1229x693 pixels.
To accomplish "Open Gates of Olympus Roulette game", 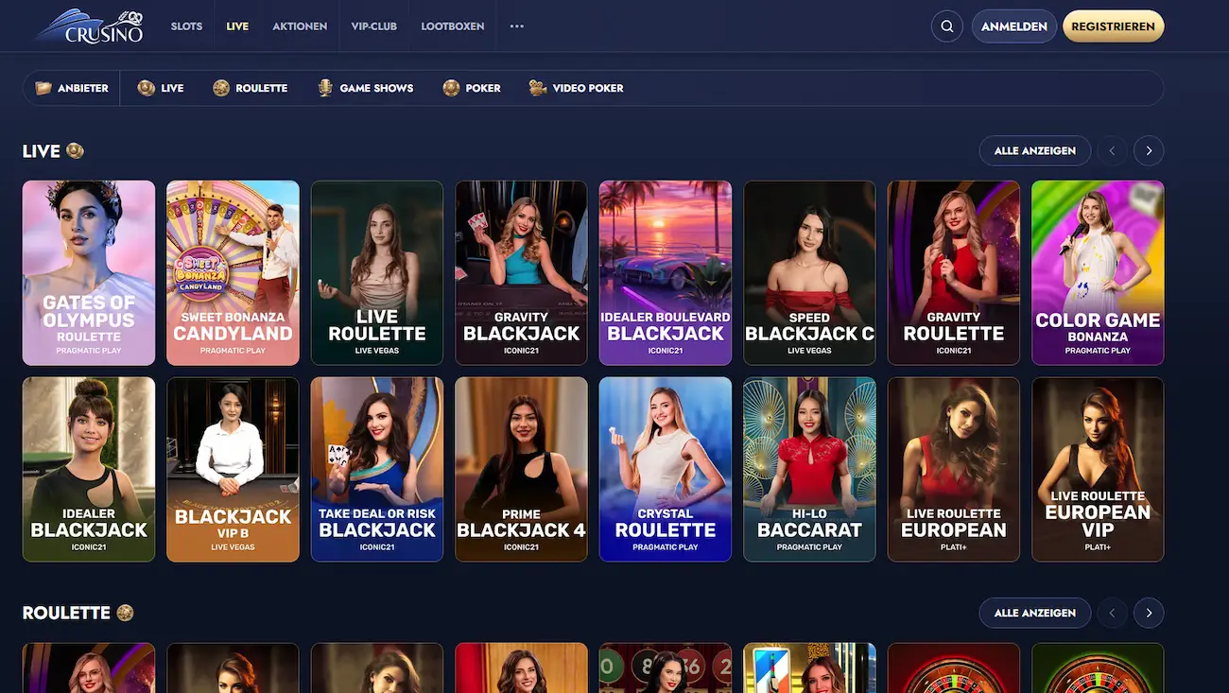I will coord(89,273).
